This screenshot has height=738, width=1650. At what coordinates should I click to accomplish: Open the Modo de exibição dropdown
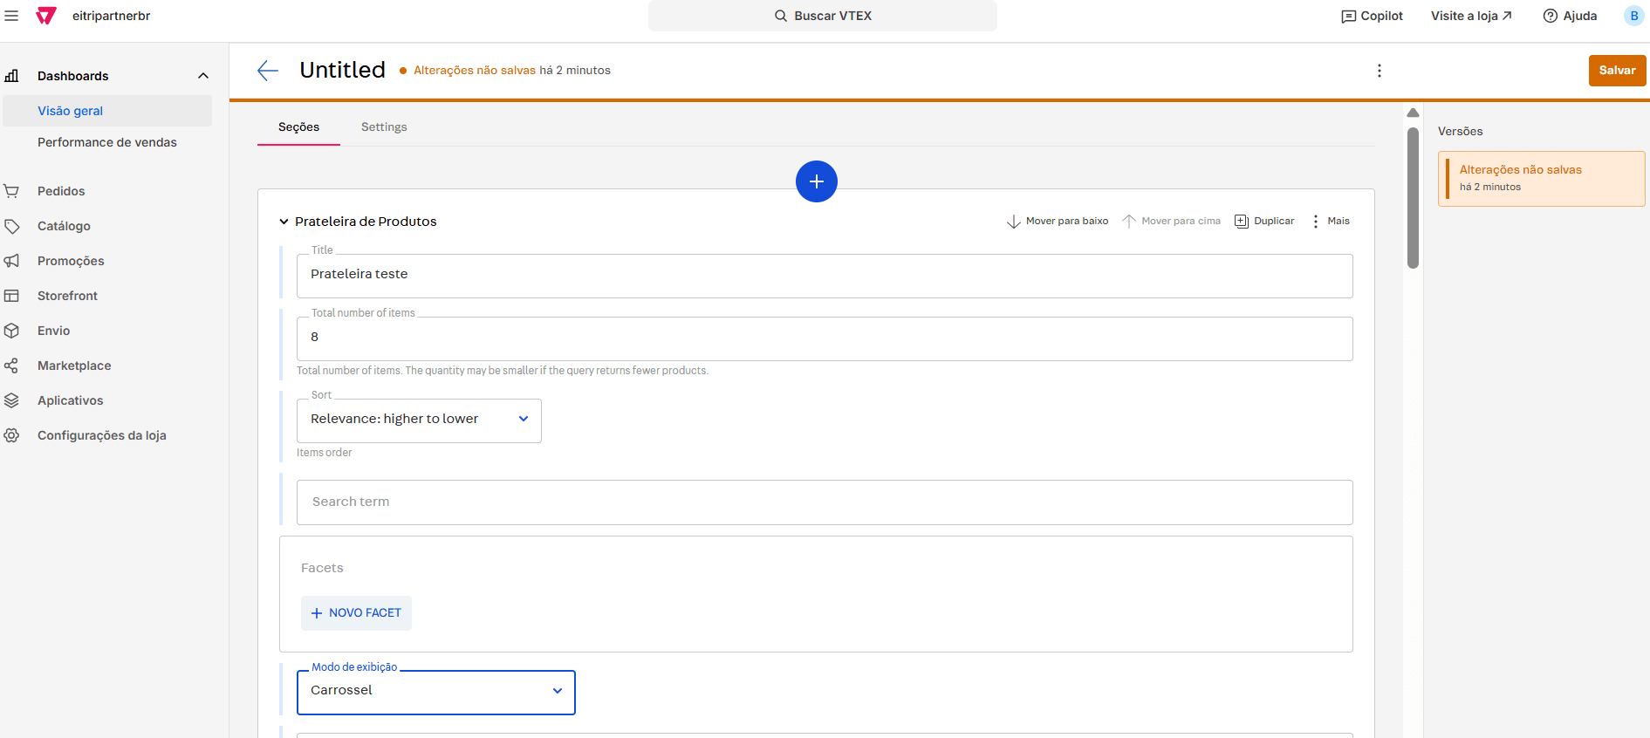click(435, 691)
